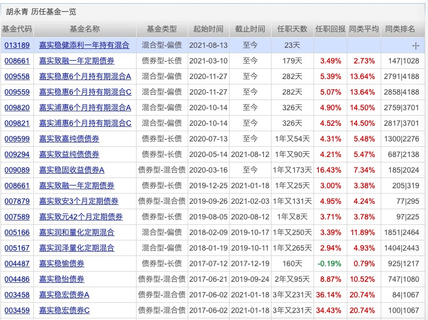Open 嘉实致元42个月定期债券 link
The width and height of the screenshot is (428, 320).
coord(81,217)
